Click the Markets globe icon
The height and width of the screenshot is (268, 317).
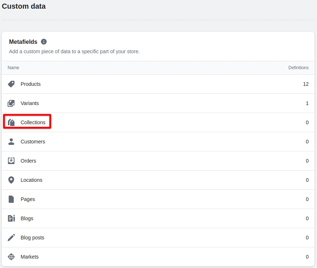click(x=11, y=257)
